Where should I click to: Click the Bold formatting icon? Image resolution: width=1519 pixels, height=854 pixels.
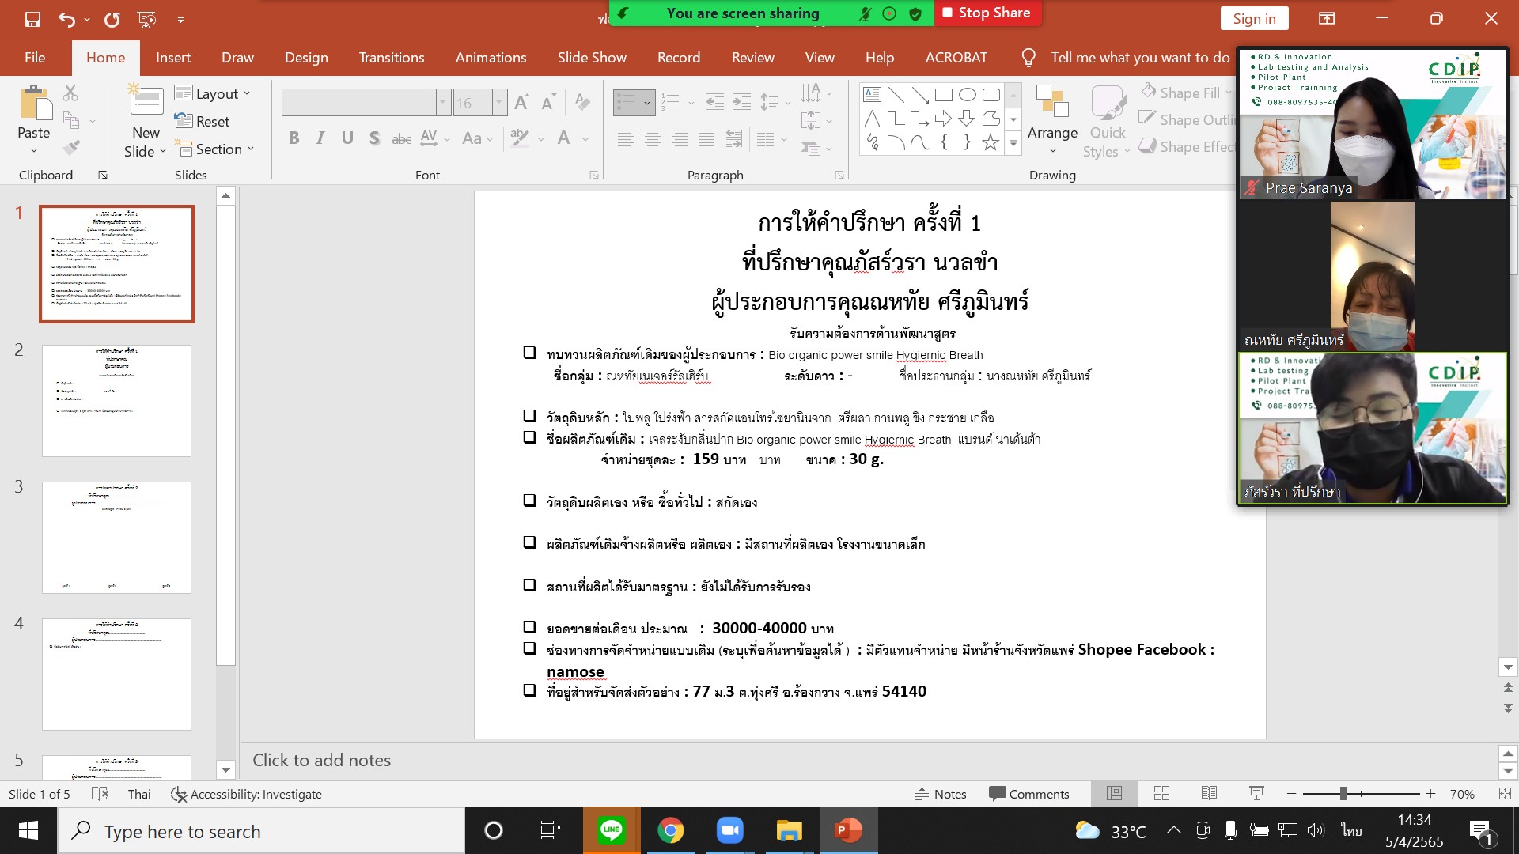pyautogui.click(x=294, y=138)
